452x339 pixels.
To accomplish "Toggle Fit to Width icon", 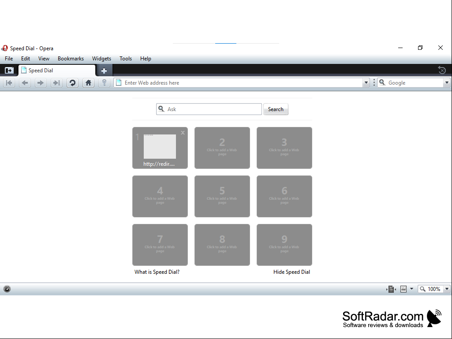I will [391, 289].
